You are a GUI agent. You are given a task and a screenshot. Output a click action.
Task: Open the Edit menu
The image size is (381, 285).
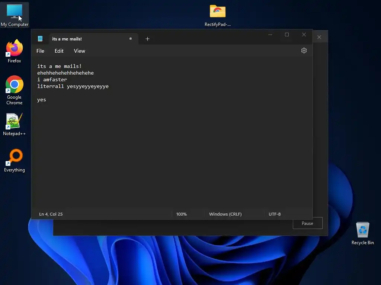[59, 51]
